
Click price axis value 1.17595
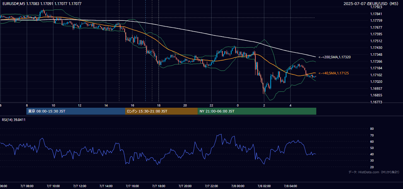(376, 34)
